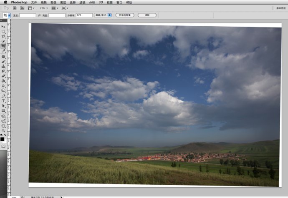Click the 前面的图像 button
Viewport: 288px width, 198px height.
pyautogui.click(x=125, y=15)
